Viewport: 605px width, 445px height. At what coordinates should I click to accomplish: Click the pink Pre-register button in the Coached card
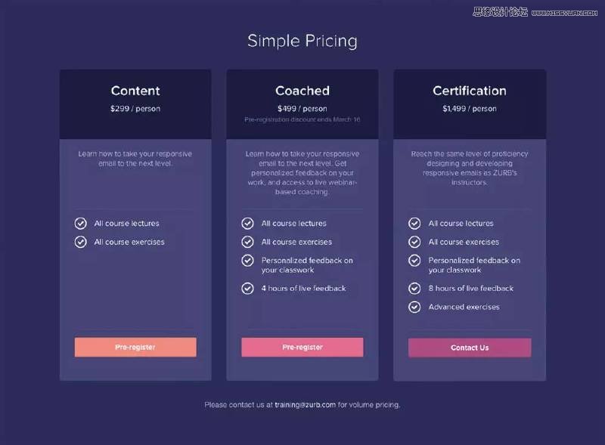(302, 347)
